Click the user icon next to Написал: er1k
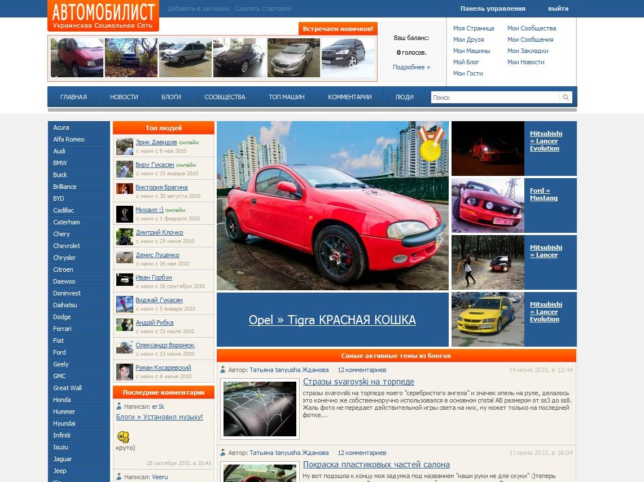 click(118, 406)
